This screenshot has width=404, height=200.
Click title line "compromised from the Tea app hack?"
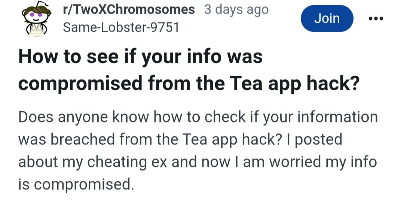pyautogui.click(x=189, y=84)
